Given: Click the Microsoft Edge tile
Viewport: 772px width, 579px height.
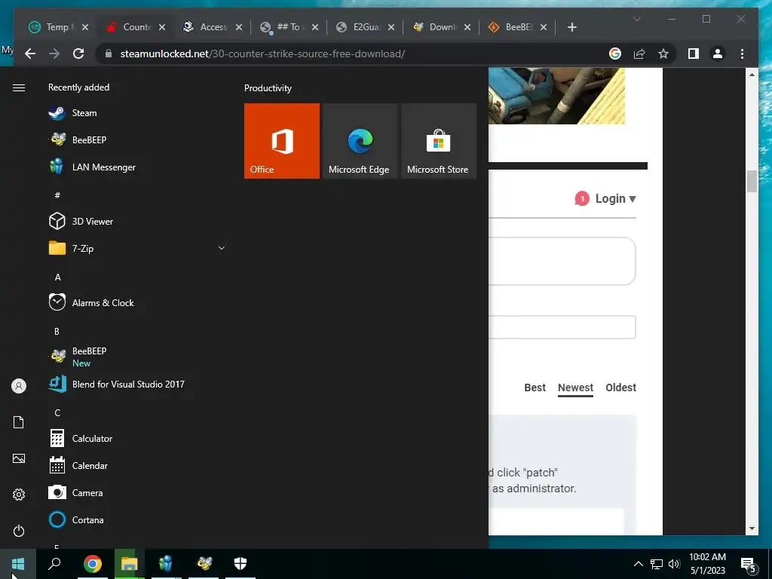Looking at the screenshot, I should point(360,141).
